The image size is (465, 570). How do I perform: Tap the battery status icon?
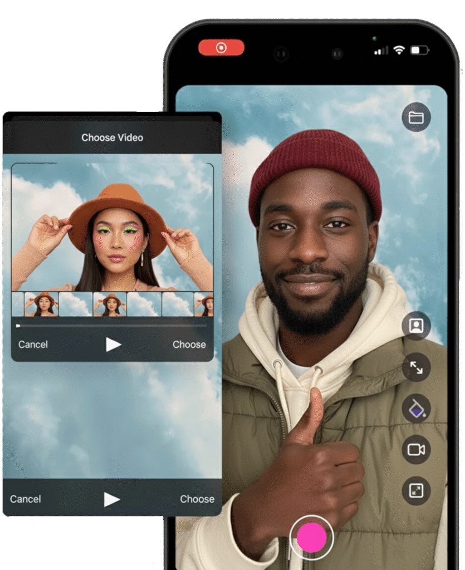coord(419,50)
